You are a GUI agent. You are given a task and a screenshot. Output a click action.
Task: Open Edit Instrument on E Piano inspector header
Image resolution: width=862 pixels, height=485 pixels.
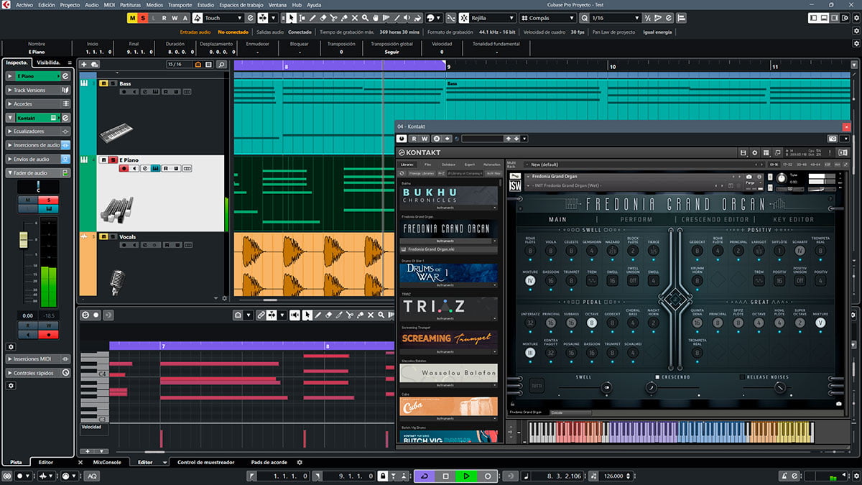[x=65, y=76]
